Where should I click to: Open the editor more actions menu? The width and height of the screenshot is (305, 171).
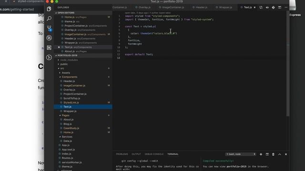(x=286, y=8)
